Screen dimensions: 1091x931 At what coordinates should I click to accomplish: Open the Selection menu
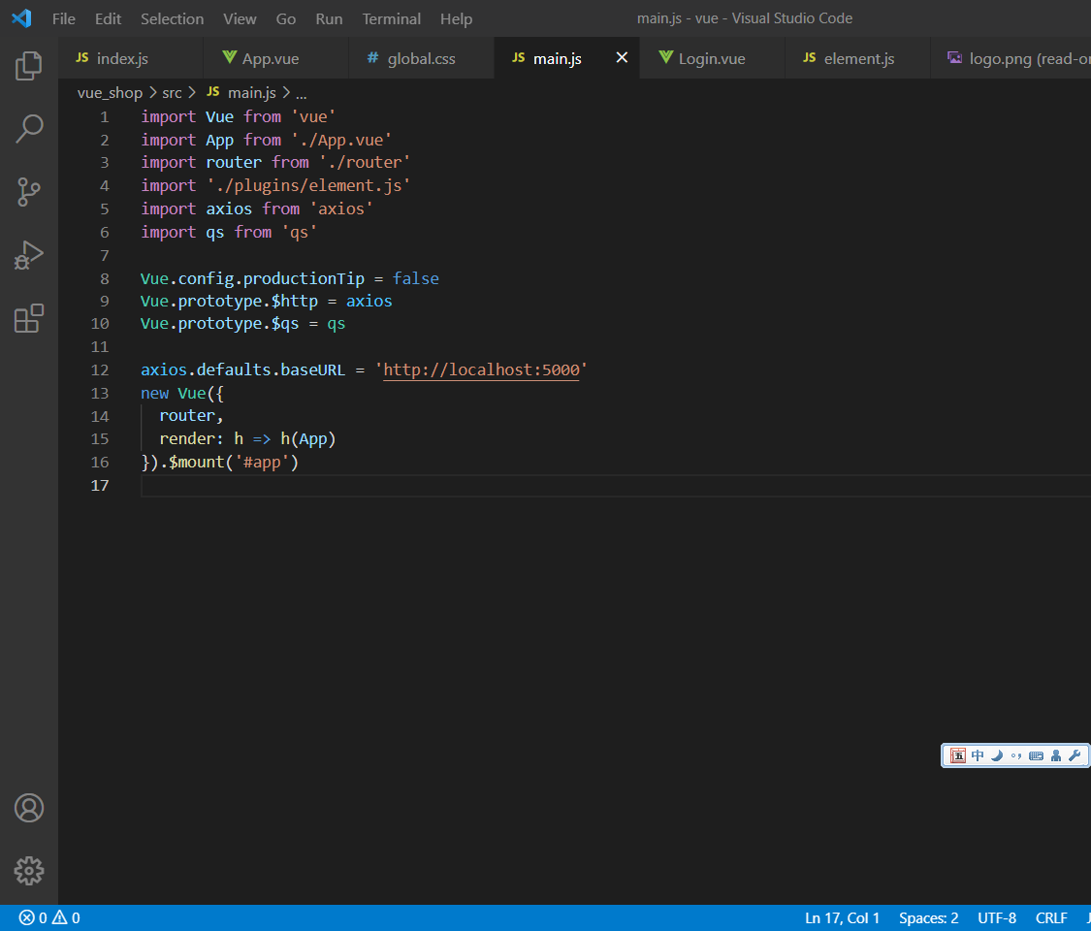(x=172, y=18)
